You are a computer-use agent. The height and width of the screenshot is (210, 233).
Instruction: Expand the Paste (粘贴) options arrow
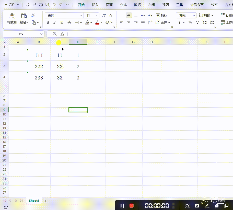(28, 22)
